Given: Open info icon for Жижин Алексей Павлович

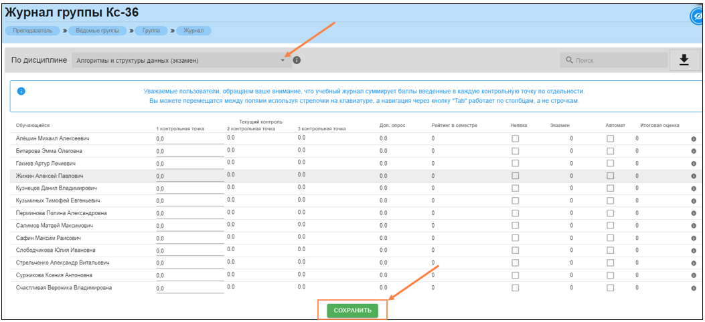Looking at the screenshot, I should coord(694,176).
